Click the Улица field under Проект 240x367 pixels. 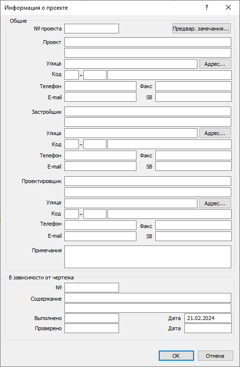(131, 64)
